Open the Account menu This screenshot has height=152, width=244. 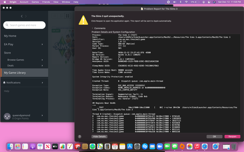(24, 2)
